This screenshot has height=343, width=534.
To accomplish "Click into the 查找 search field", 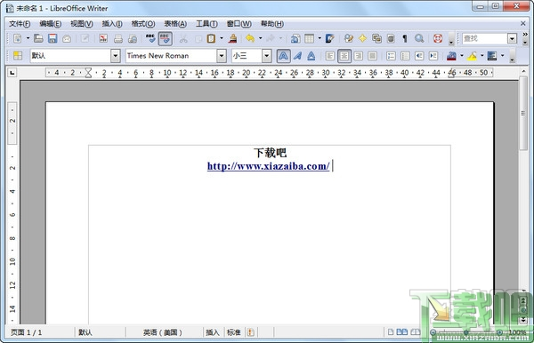I will point(485,39).
